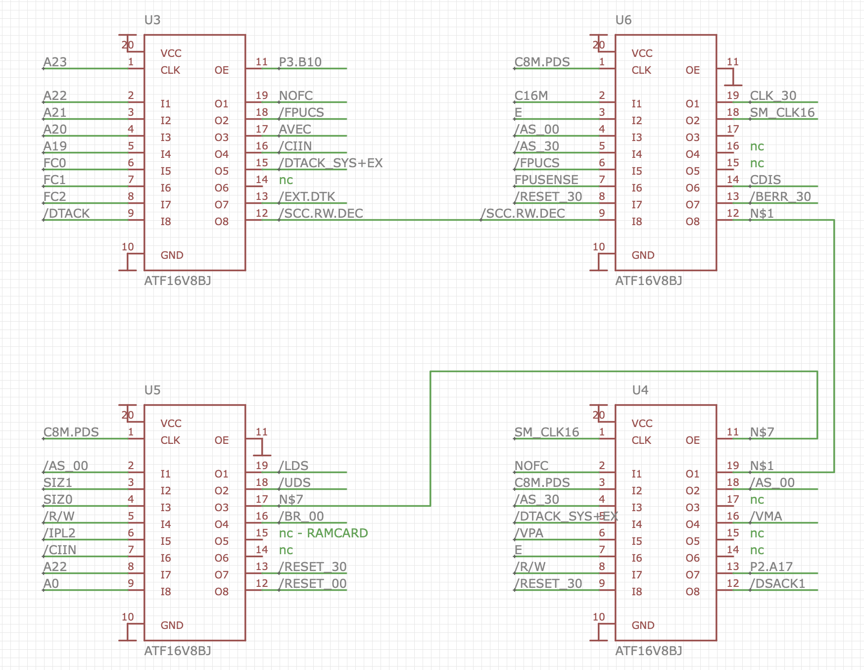Image resolution: width=864 pixels, height=670 pixels.
Task: Click the /DTACK net label on U3 pin 9
Action: (66, 213)
